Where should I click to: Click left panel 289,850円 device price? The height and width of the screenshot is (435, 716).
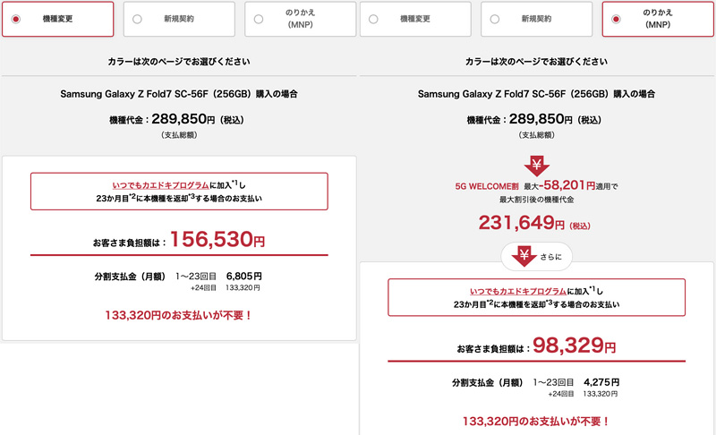[x=183, y=119]
